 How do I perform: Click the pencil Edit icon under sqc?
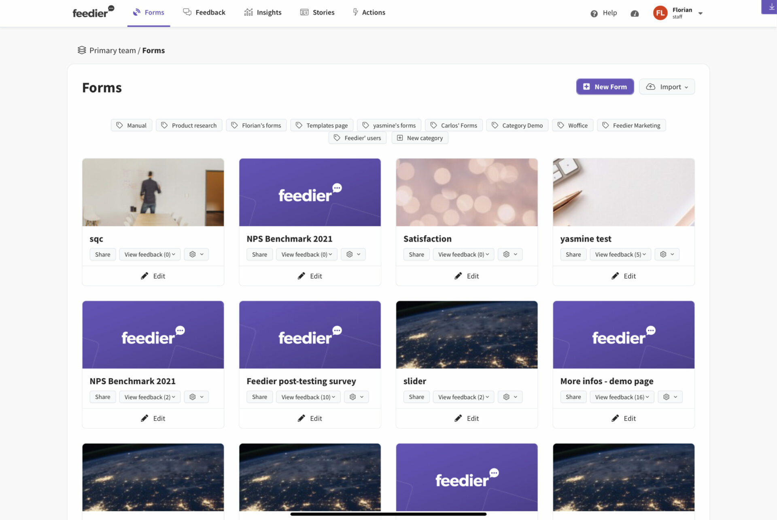tap(144, 276)
